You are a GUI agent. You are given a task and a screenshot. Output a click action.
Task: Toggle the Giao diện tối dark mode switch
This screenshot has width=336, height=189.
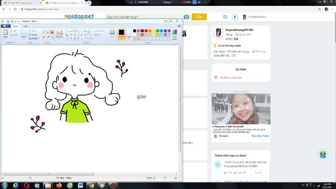(x=233, y=55)
